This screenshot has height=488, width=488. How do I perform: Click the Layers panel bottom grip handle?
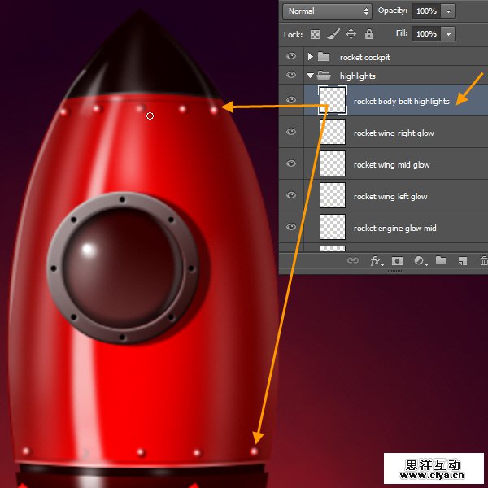click(395, 272)
